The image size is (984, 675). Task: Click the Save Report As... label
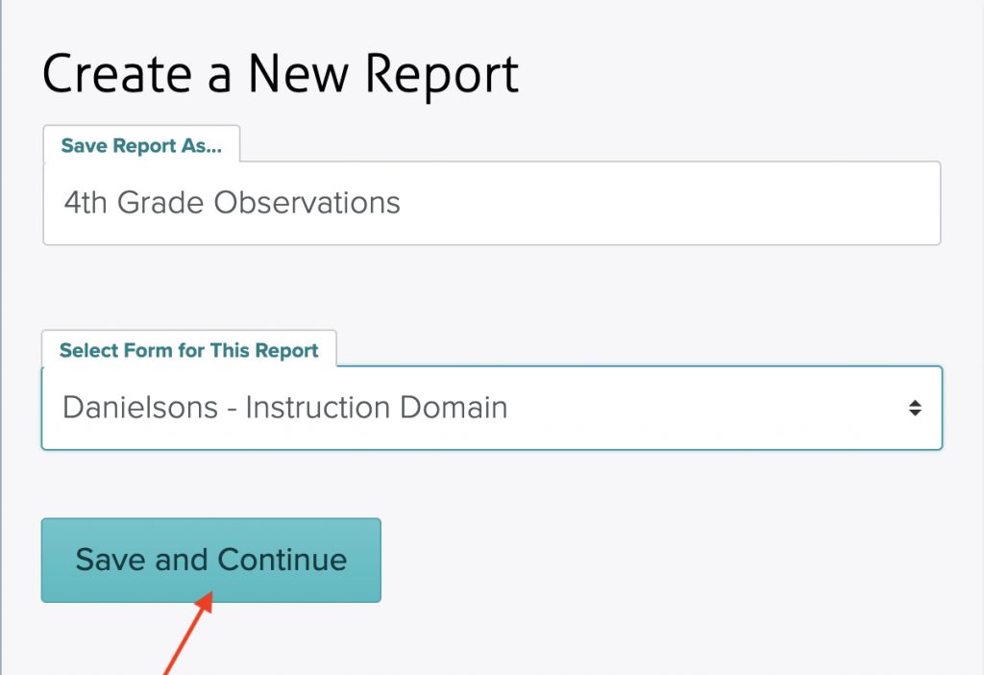(x=141, y=146)
